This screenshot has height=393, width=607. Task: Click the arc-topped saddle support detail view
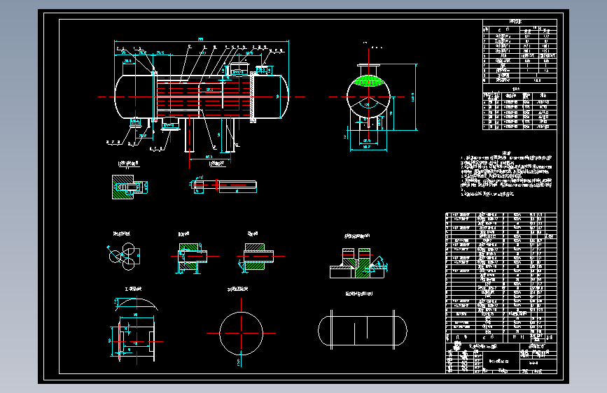(137, 331)
